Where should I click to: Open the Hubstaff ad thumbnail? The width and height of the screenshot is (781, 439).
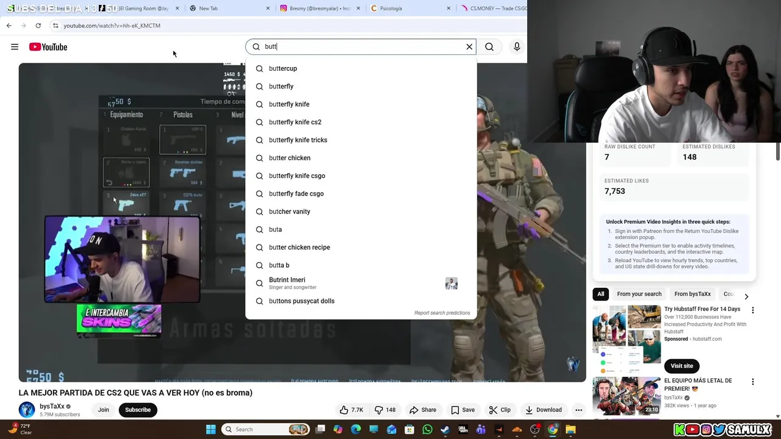(x=627, y=339)
